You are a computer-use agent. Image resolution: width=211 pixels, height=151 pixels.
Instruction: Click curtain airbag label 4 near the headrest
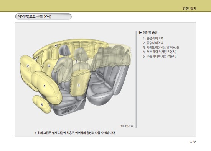76,62
